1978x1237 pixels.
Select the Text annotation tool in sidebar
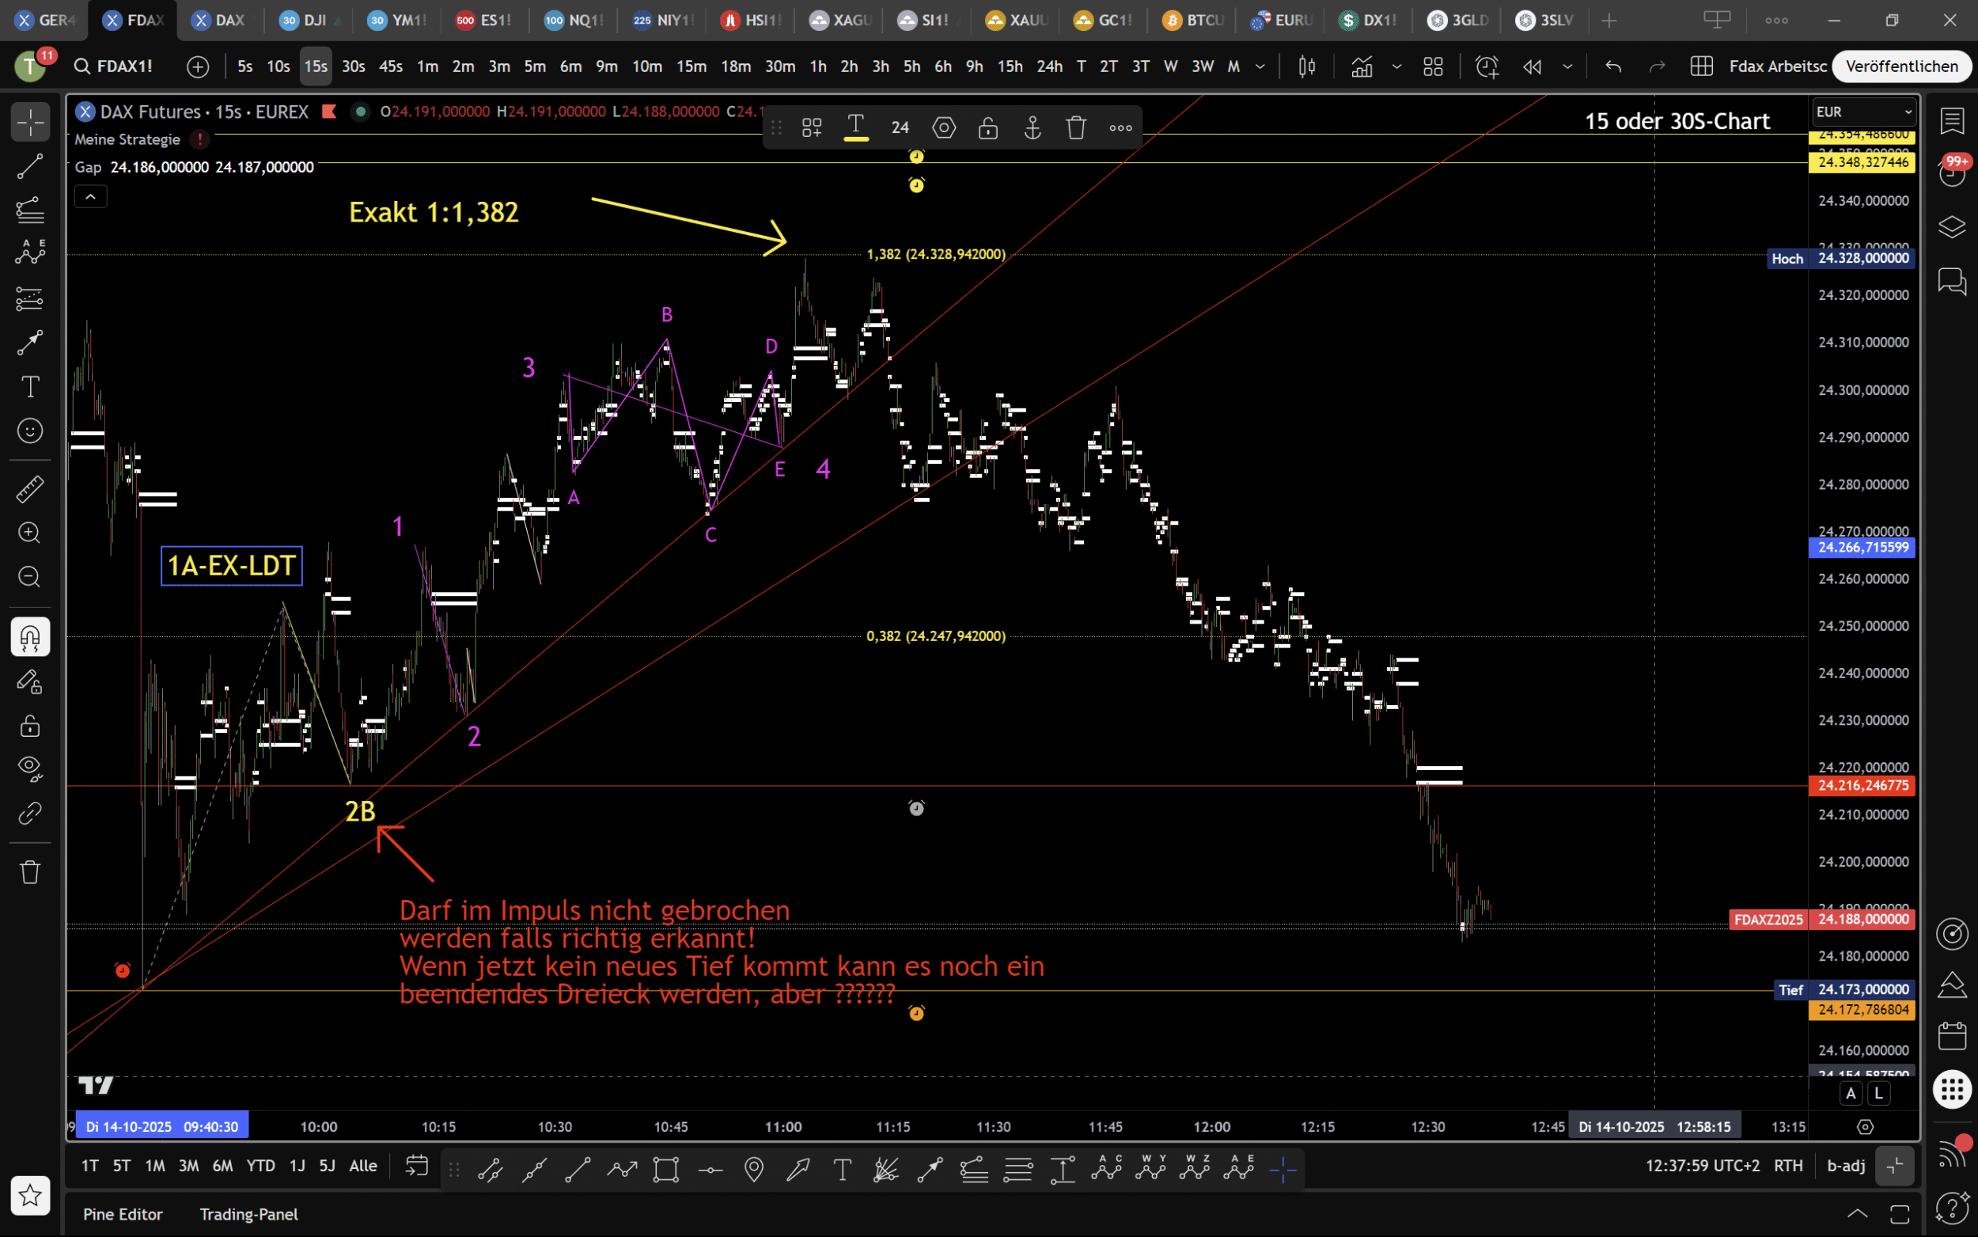(30, 386)
